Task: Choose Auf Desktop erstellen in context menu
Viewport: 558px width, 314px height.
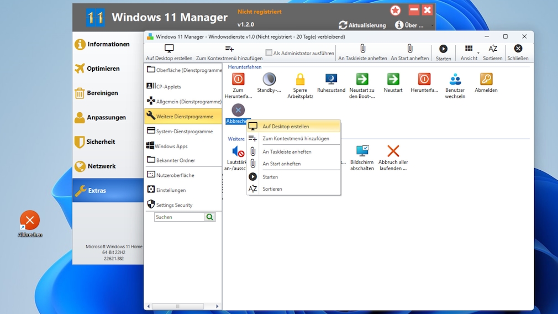Action: (x=286, y=127)
